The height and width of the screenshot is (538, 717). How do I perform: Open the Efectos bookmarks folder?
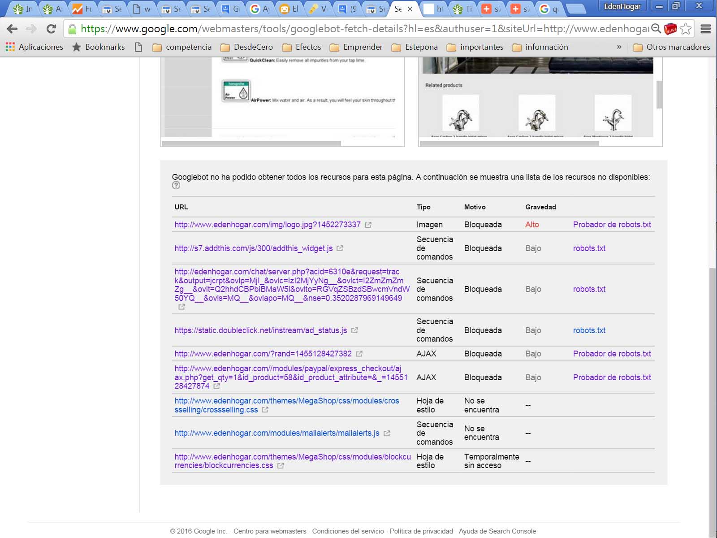pyautogui.click(x=302, y=47)
